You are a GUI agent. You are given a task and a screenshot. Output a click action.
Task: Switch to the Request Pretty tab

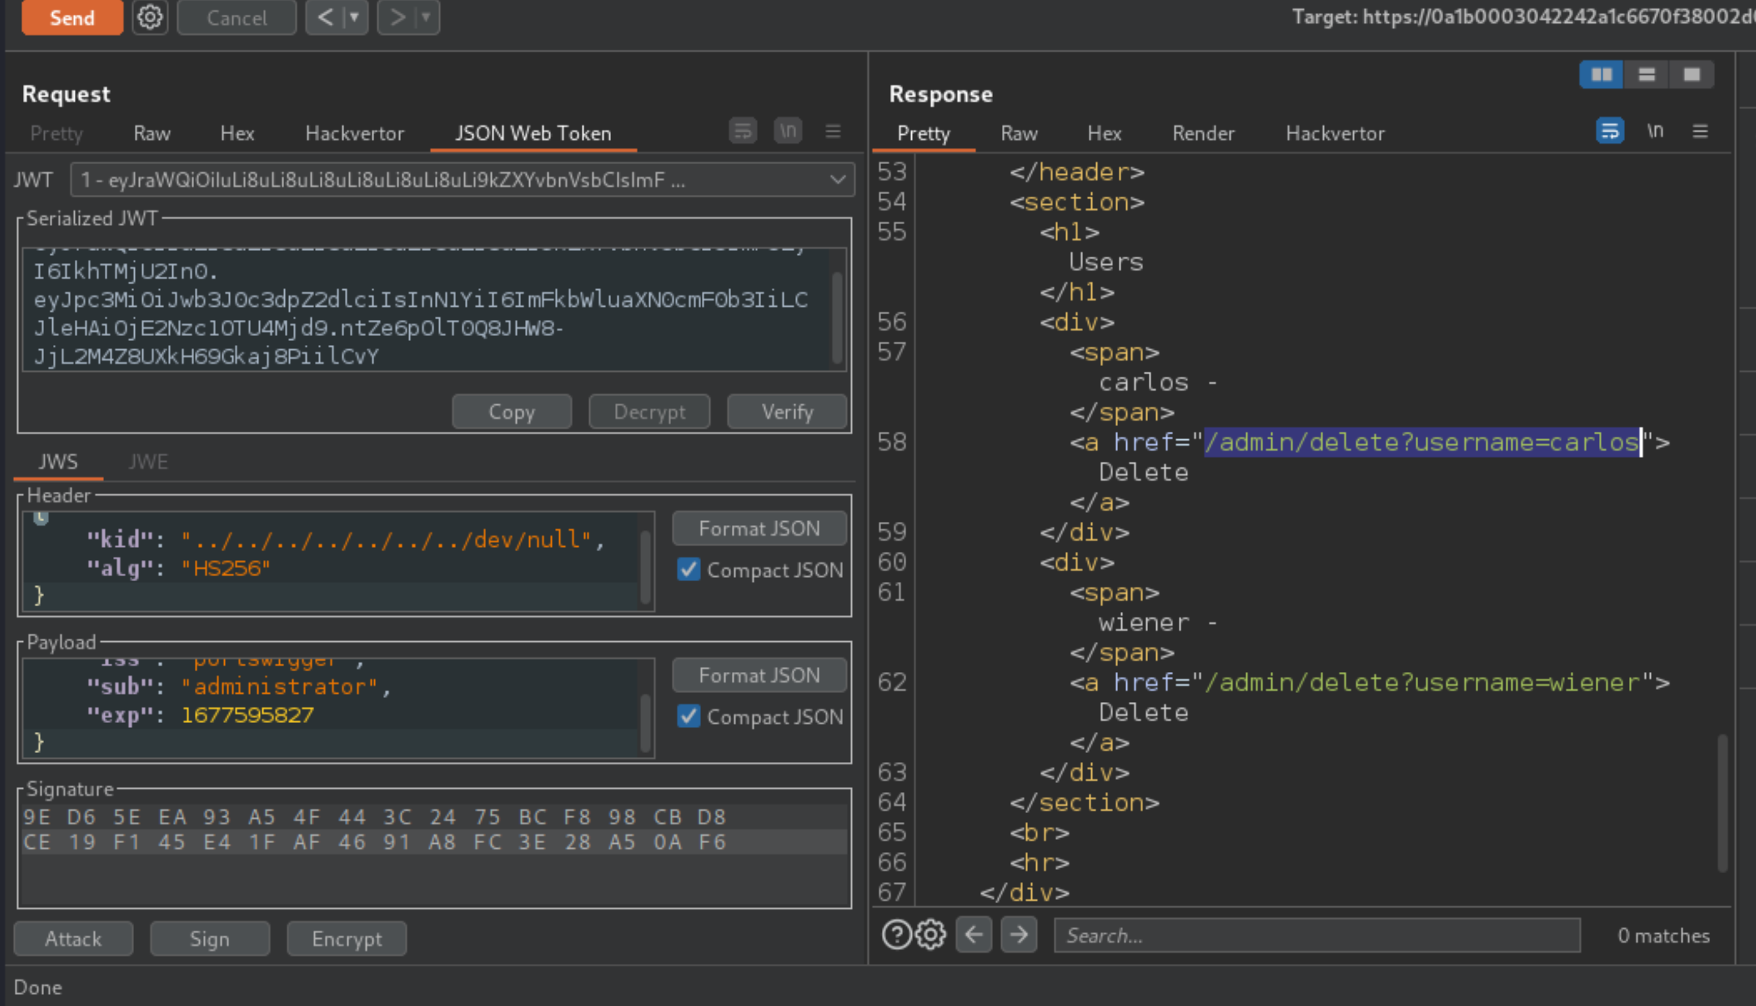(x=57, y=133)
